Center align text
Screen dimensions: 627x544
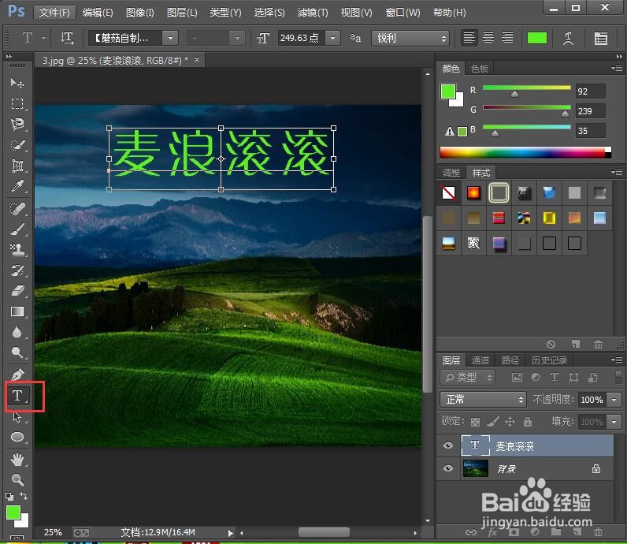tap(488, 38)
